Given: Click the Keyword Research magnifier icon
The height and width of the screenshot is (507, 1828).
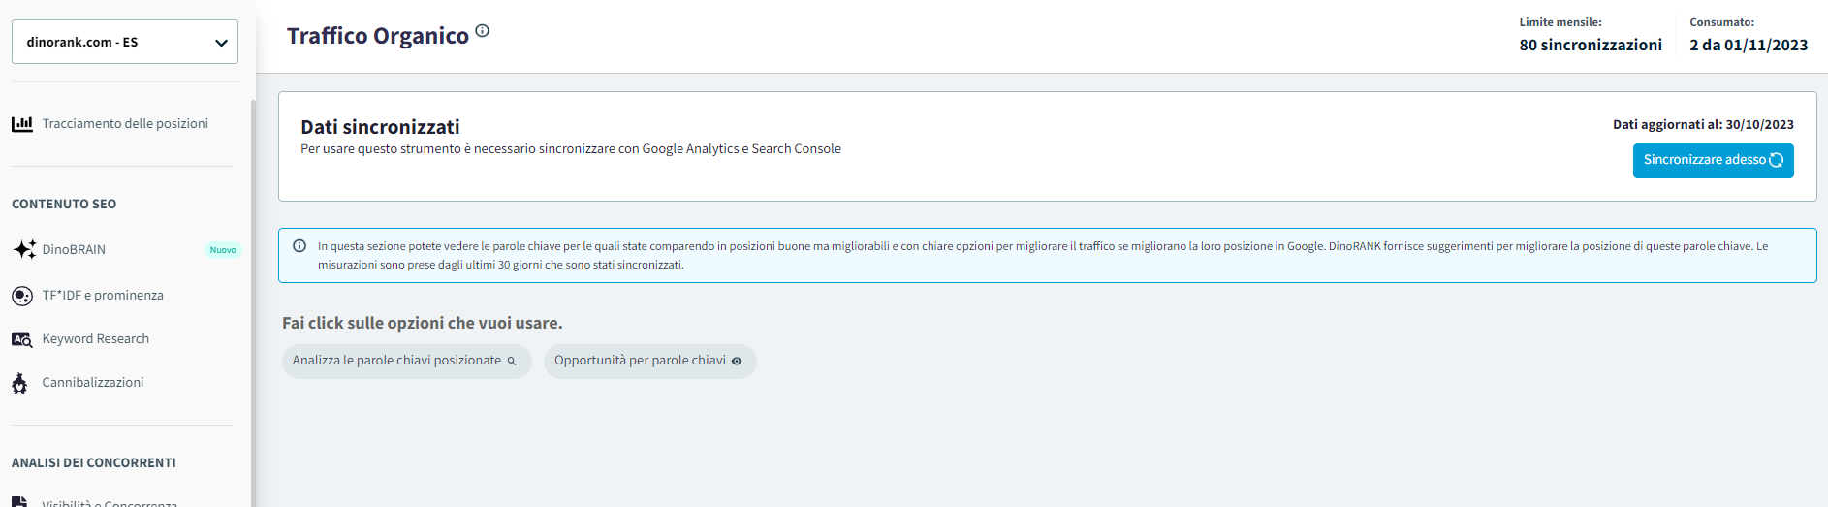Looking at the screenshot, I should tap(22, 339).
